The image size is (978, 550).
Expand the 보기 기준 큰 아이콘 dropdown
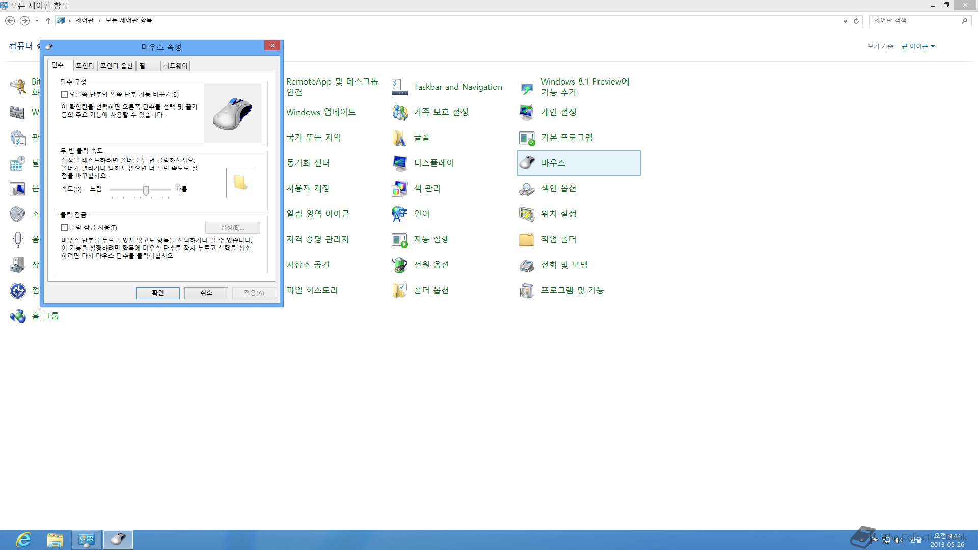pyautogui.click(x=918, y=46)
